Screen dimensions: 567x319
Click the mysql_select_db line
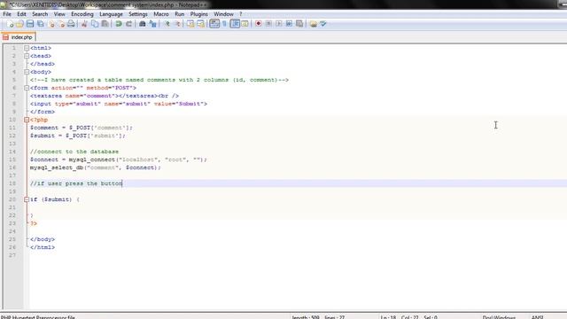(96, 167)
